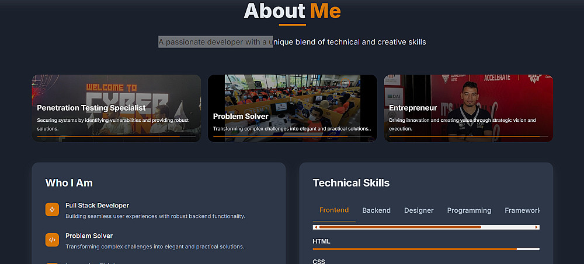The image size is (584, 264).
Task: Click the right arrow of the tabs scrollbar
Action: 537,227
